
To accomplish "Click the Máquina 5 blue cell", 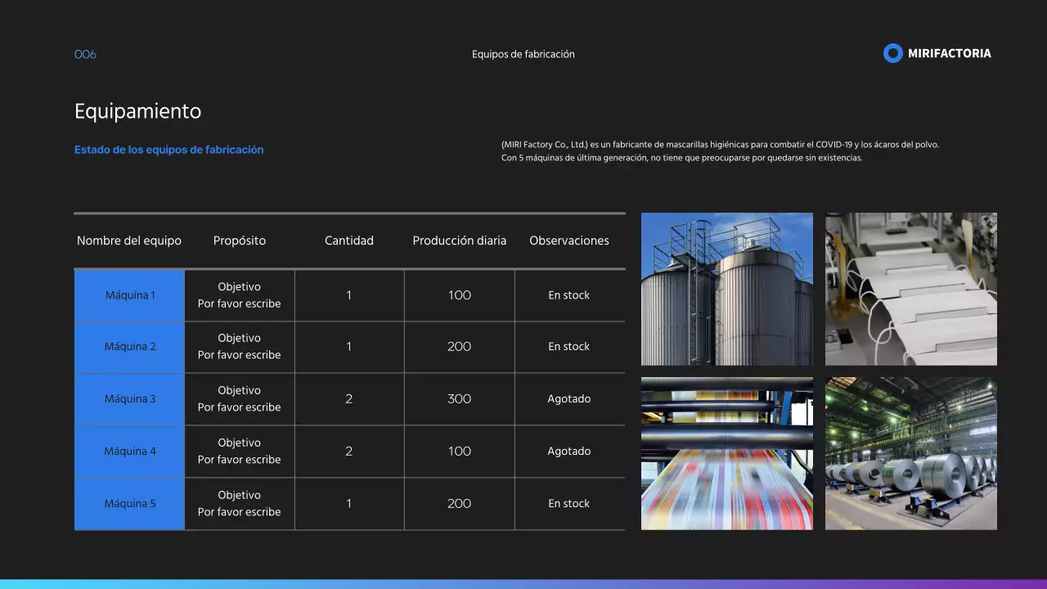I will pos(129,503).
